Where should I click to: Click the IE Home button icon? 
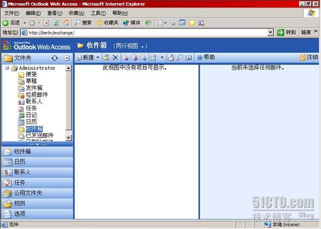(65, 23)
